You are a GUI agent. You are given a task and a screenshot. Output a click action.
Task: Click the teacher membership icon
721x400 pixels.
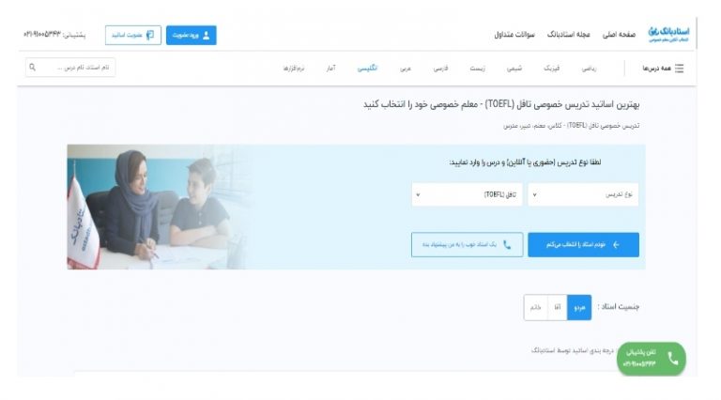[x=150, y=35]
